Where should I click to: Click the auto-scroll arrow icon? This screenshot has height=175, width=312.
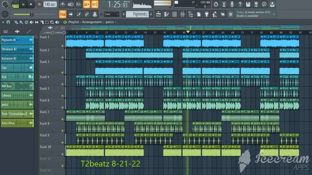tap(71, 14)
